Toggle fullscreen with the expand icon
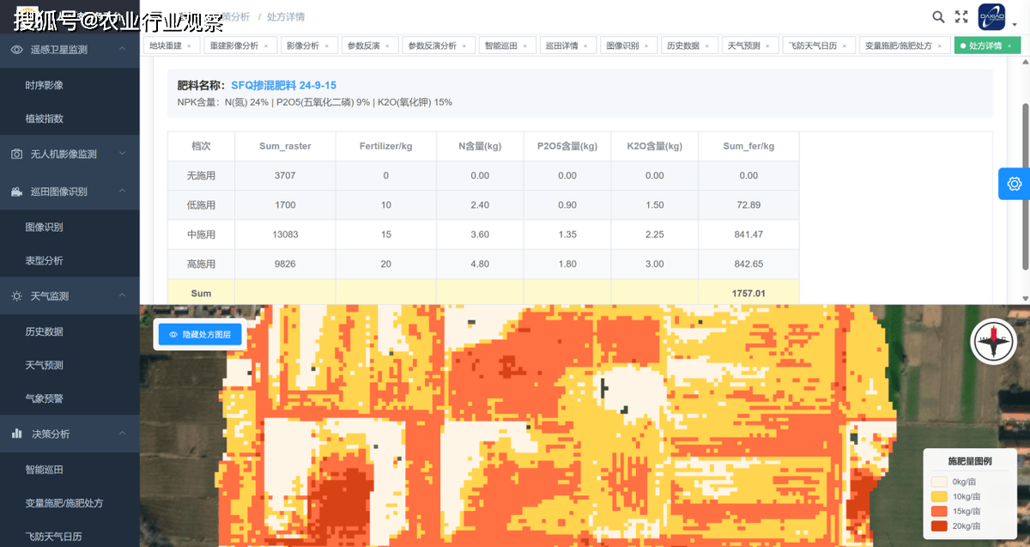 click(961, 17)
